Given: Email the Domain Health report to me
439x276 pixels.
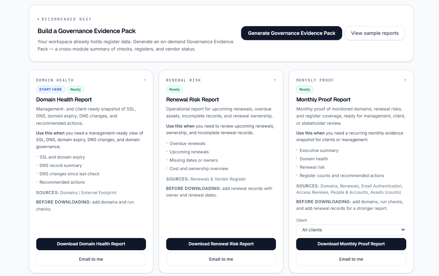Looking at the screenshot, I should tap(91, 259).
